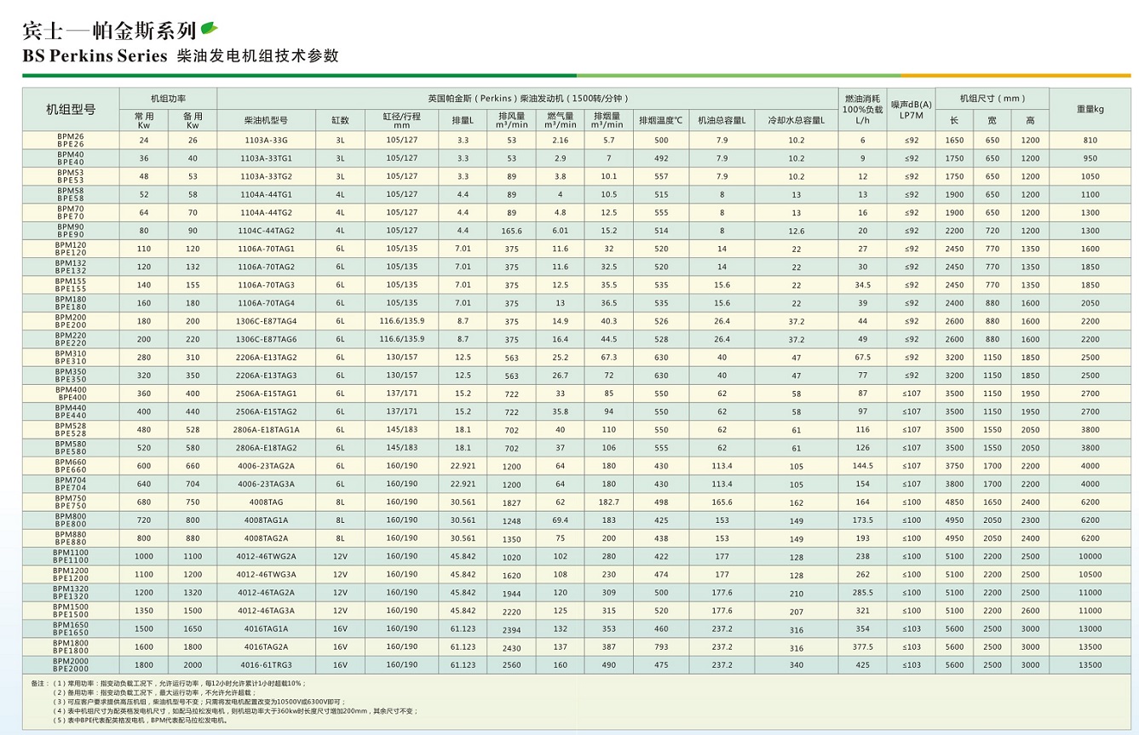Click length "3750" in the BPM660 row

coord(954,466)
